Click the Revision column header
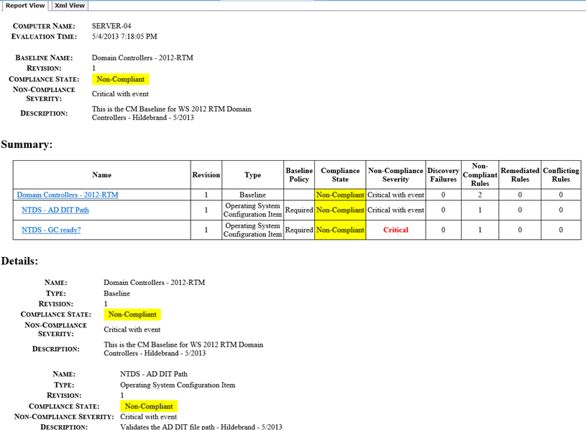The width and height of the screenshot is (586, 430). [x=206, y=174]
